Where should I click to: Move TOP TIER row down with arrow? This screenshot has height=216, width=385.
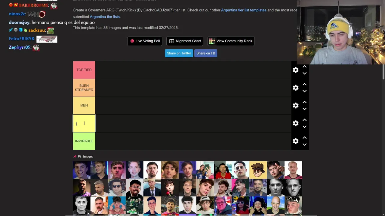point(304,73)
